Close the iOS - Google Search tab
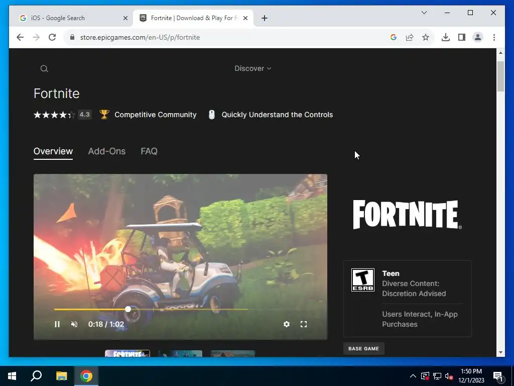The height and width of the screenshot is (386, 514). (125, 18)
